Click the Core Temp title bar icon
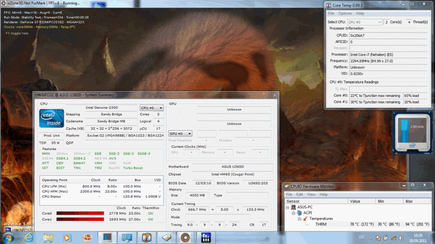This screenshot has width=435, height=244. pyautogui.click(x=329, y=5)
